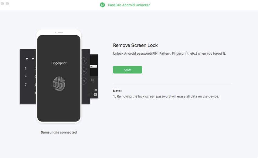Click the Remove Screen Lock heading
Screen dimensions: 258x158
(135, 45)
